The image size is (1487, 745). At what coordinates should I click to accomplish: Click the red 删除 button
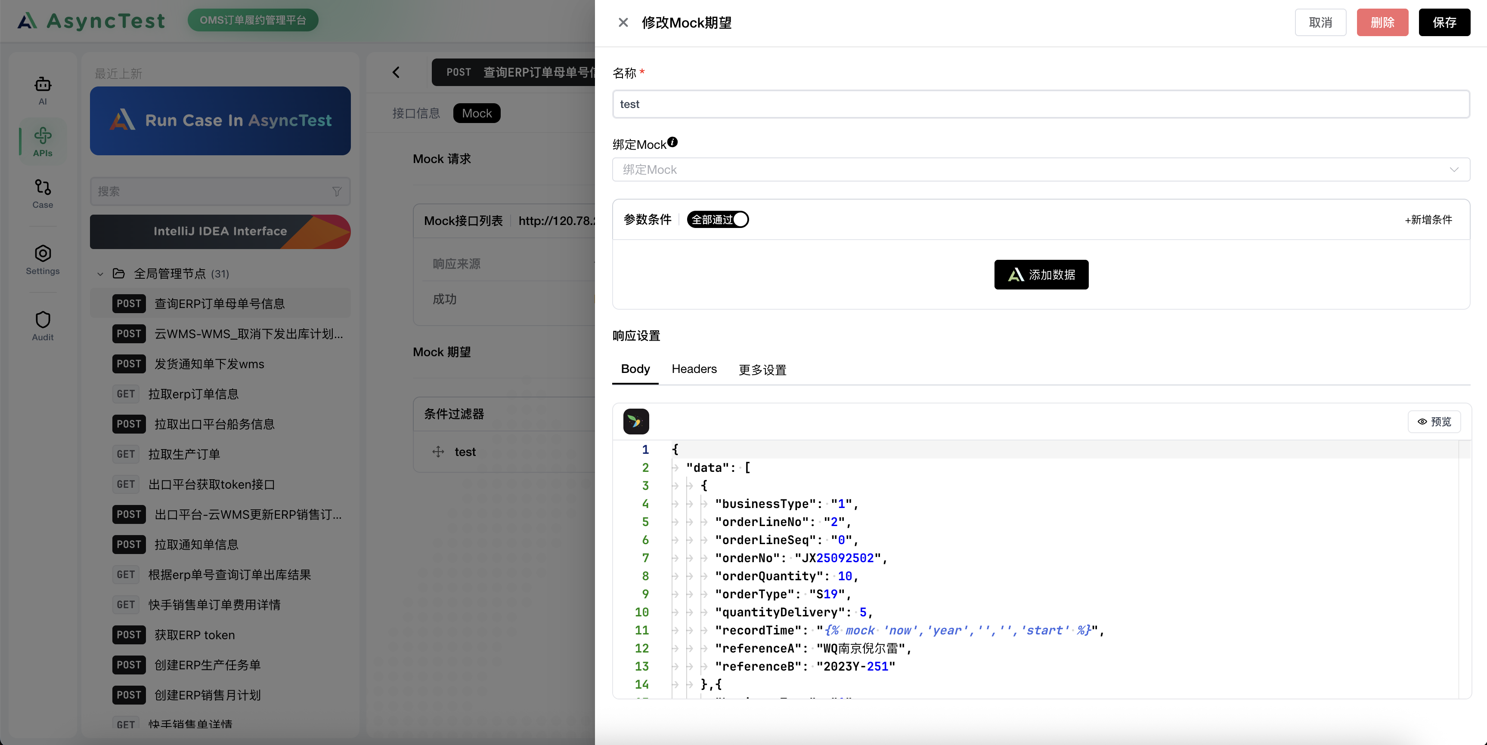click(1382, 22)
